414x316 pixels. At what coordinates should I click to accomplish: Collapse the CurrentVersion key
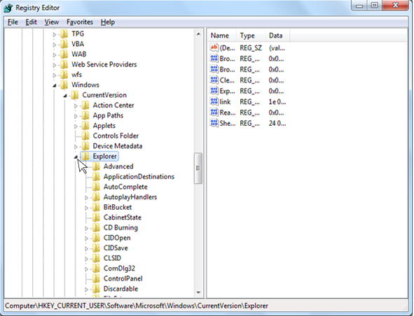click(65, 96)
